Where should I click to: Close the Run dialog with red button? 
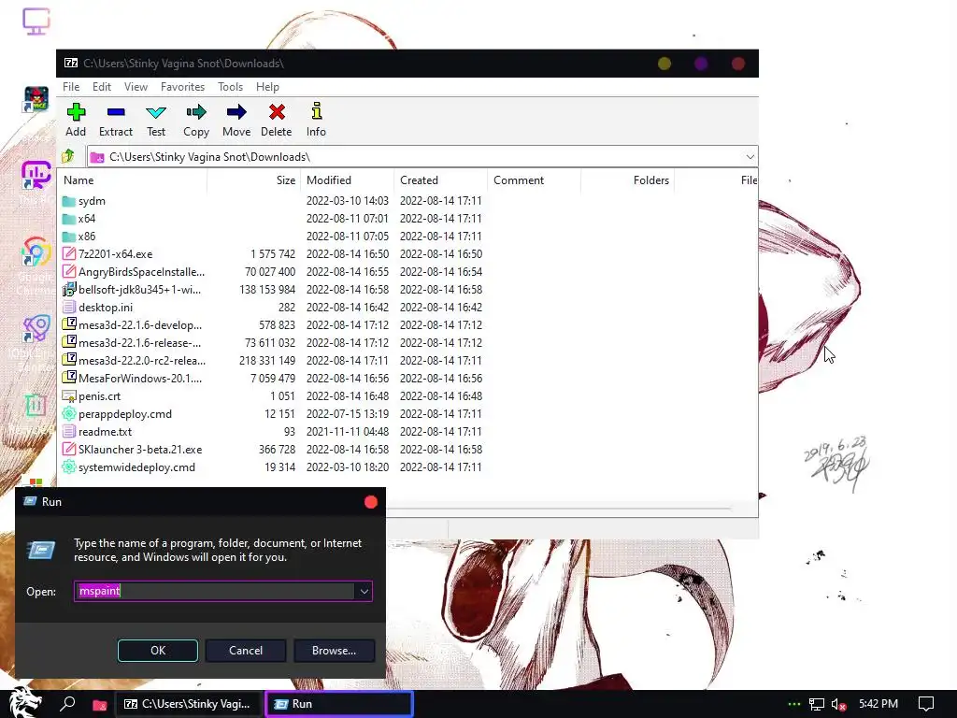pyautogui.click(x=370, y=502)
